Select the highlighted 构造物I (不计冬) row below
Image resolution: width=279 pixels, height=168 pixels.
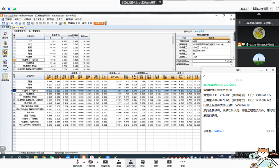click(107, 91)
